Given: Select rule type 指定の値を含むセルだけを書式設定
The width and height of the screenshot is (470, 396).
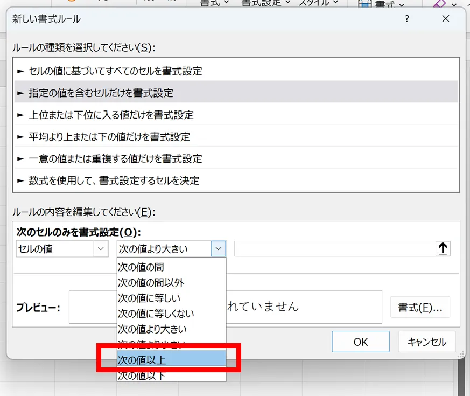Looking at the screenshot, I should tap(101, 93).
